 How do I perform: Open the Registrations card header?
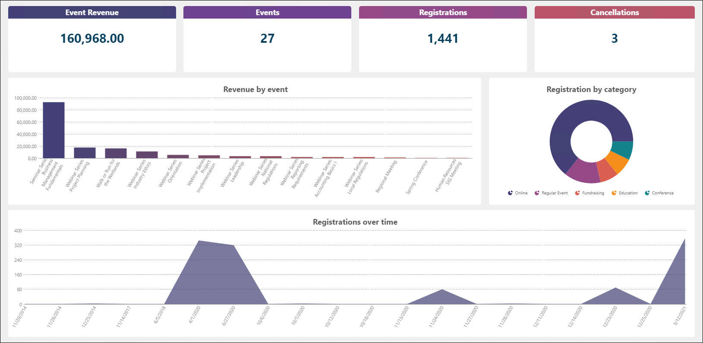pos(443,13)
